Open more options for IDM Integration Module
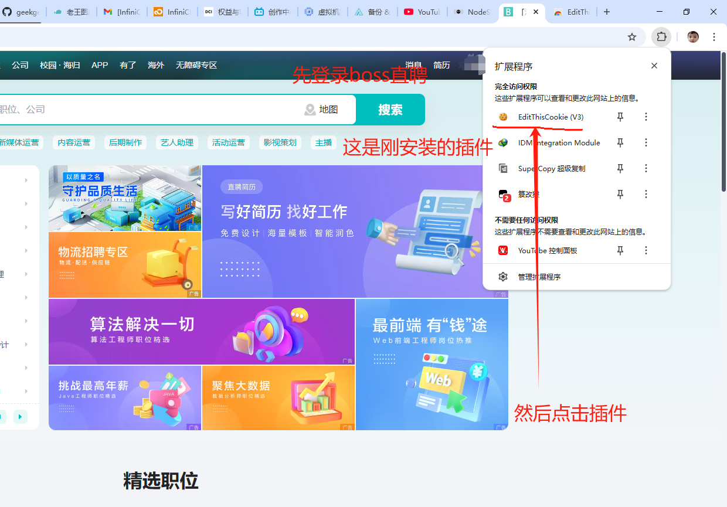The image size is (727, 507). coord(646,143)
